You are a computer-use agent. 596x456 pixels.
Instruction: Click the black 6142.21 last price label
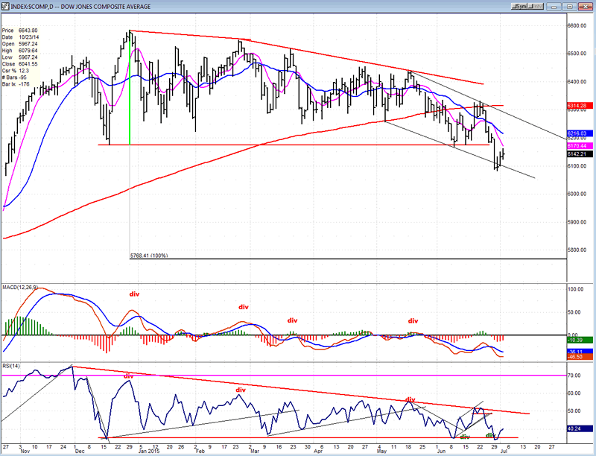[x=580, y=153]
